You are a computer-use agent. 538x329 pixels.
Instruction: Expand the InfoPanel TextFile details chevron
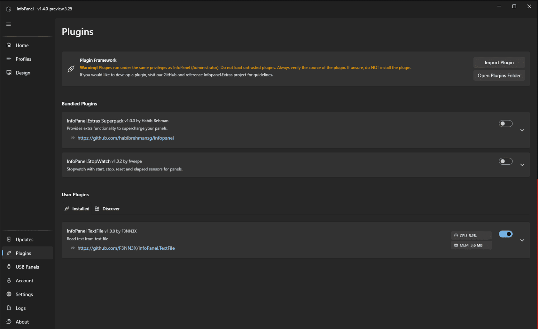pyautogui.click(x=522, y=240)
